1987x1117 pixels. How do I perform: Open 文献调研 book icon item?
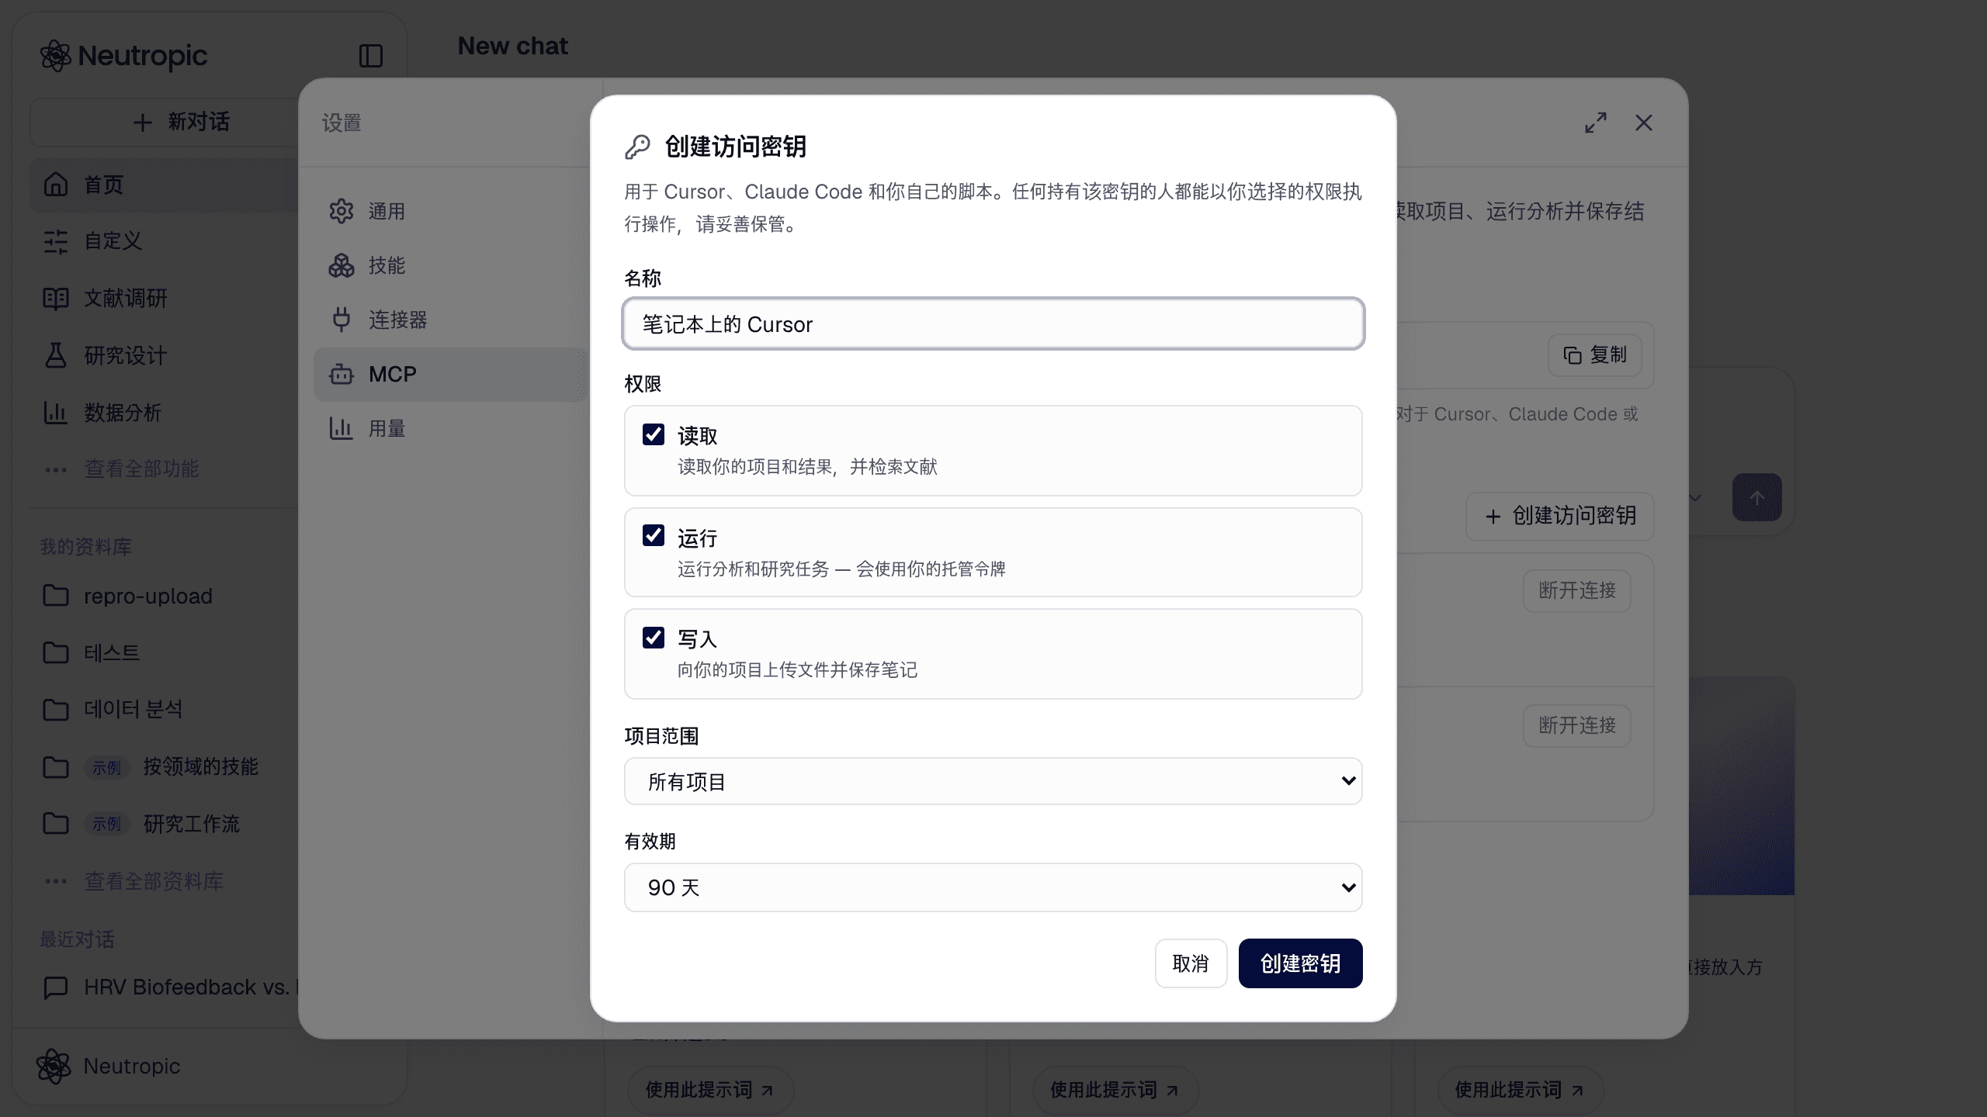pyautogui.click(x=56, y=299)
